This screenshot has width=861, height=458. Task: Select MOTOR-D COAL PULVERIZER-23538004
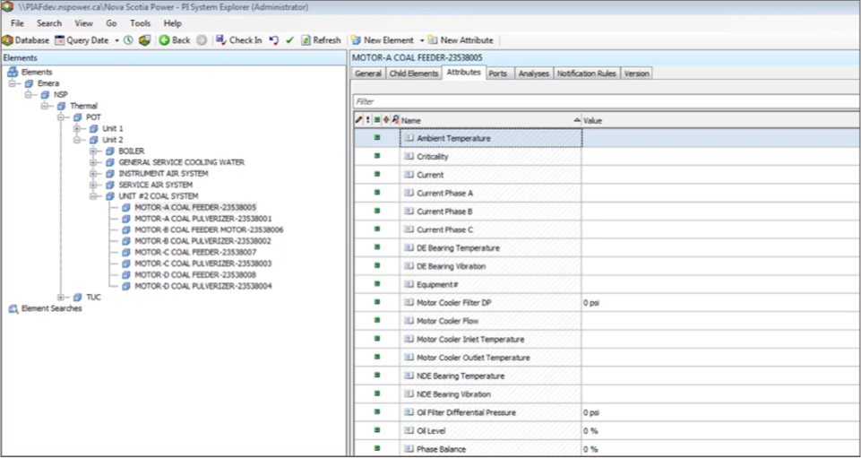click(x=203, y=286)
